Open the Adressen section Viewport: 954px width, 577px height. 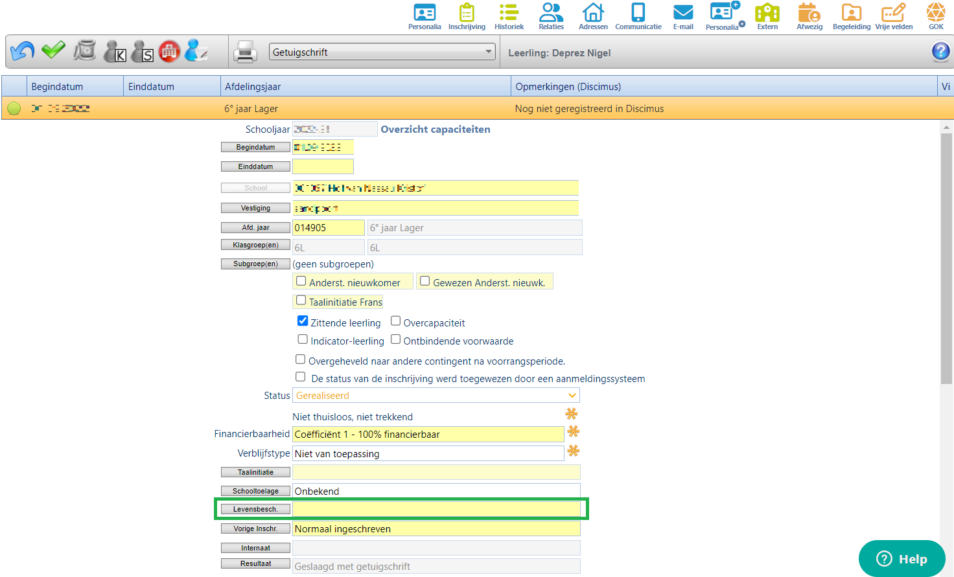(593, 16)
